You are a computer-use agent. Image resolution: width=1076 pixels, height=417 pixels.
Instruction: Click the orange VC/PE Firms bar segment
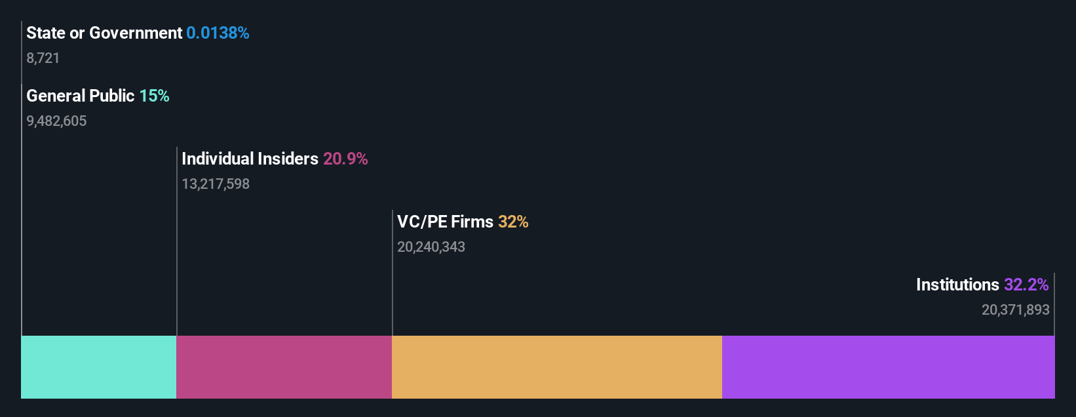click(557, 367)
